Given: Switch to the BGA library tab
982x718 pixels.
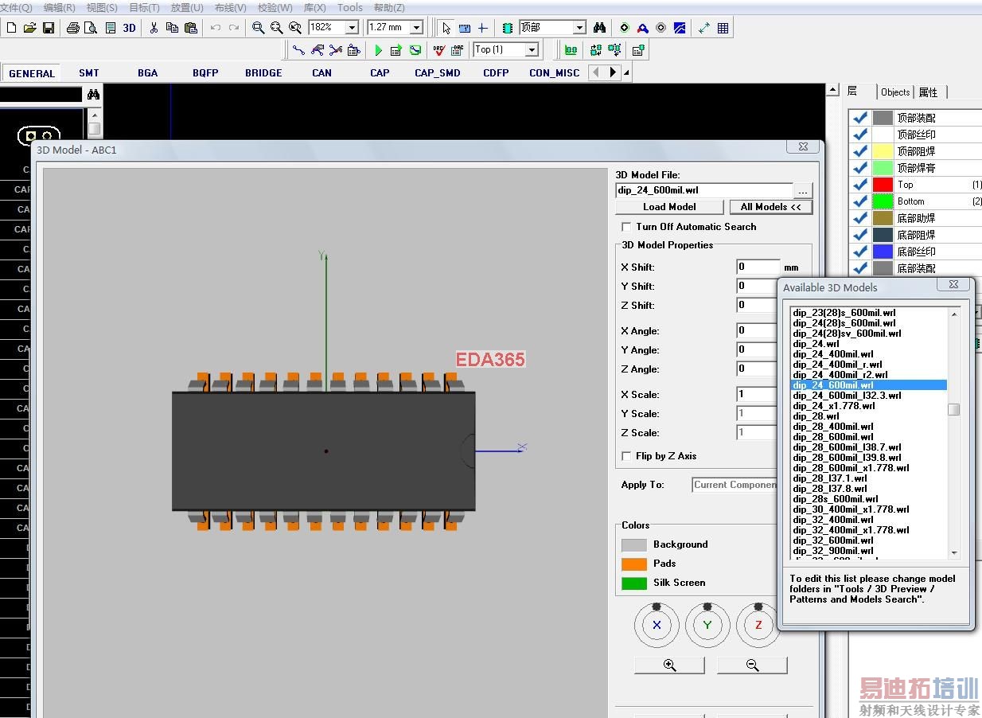Looking at the screenshot, I should pos(147,72).
